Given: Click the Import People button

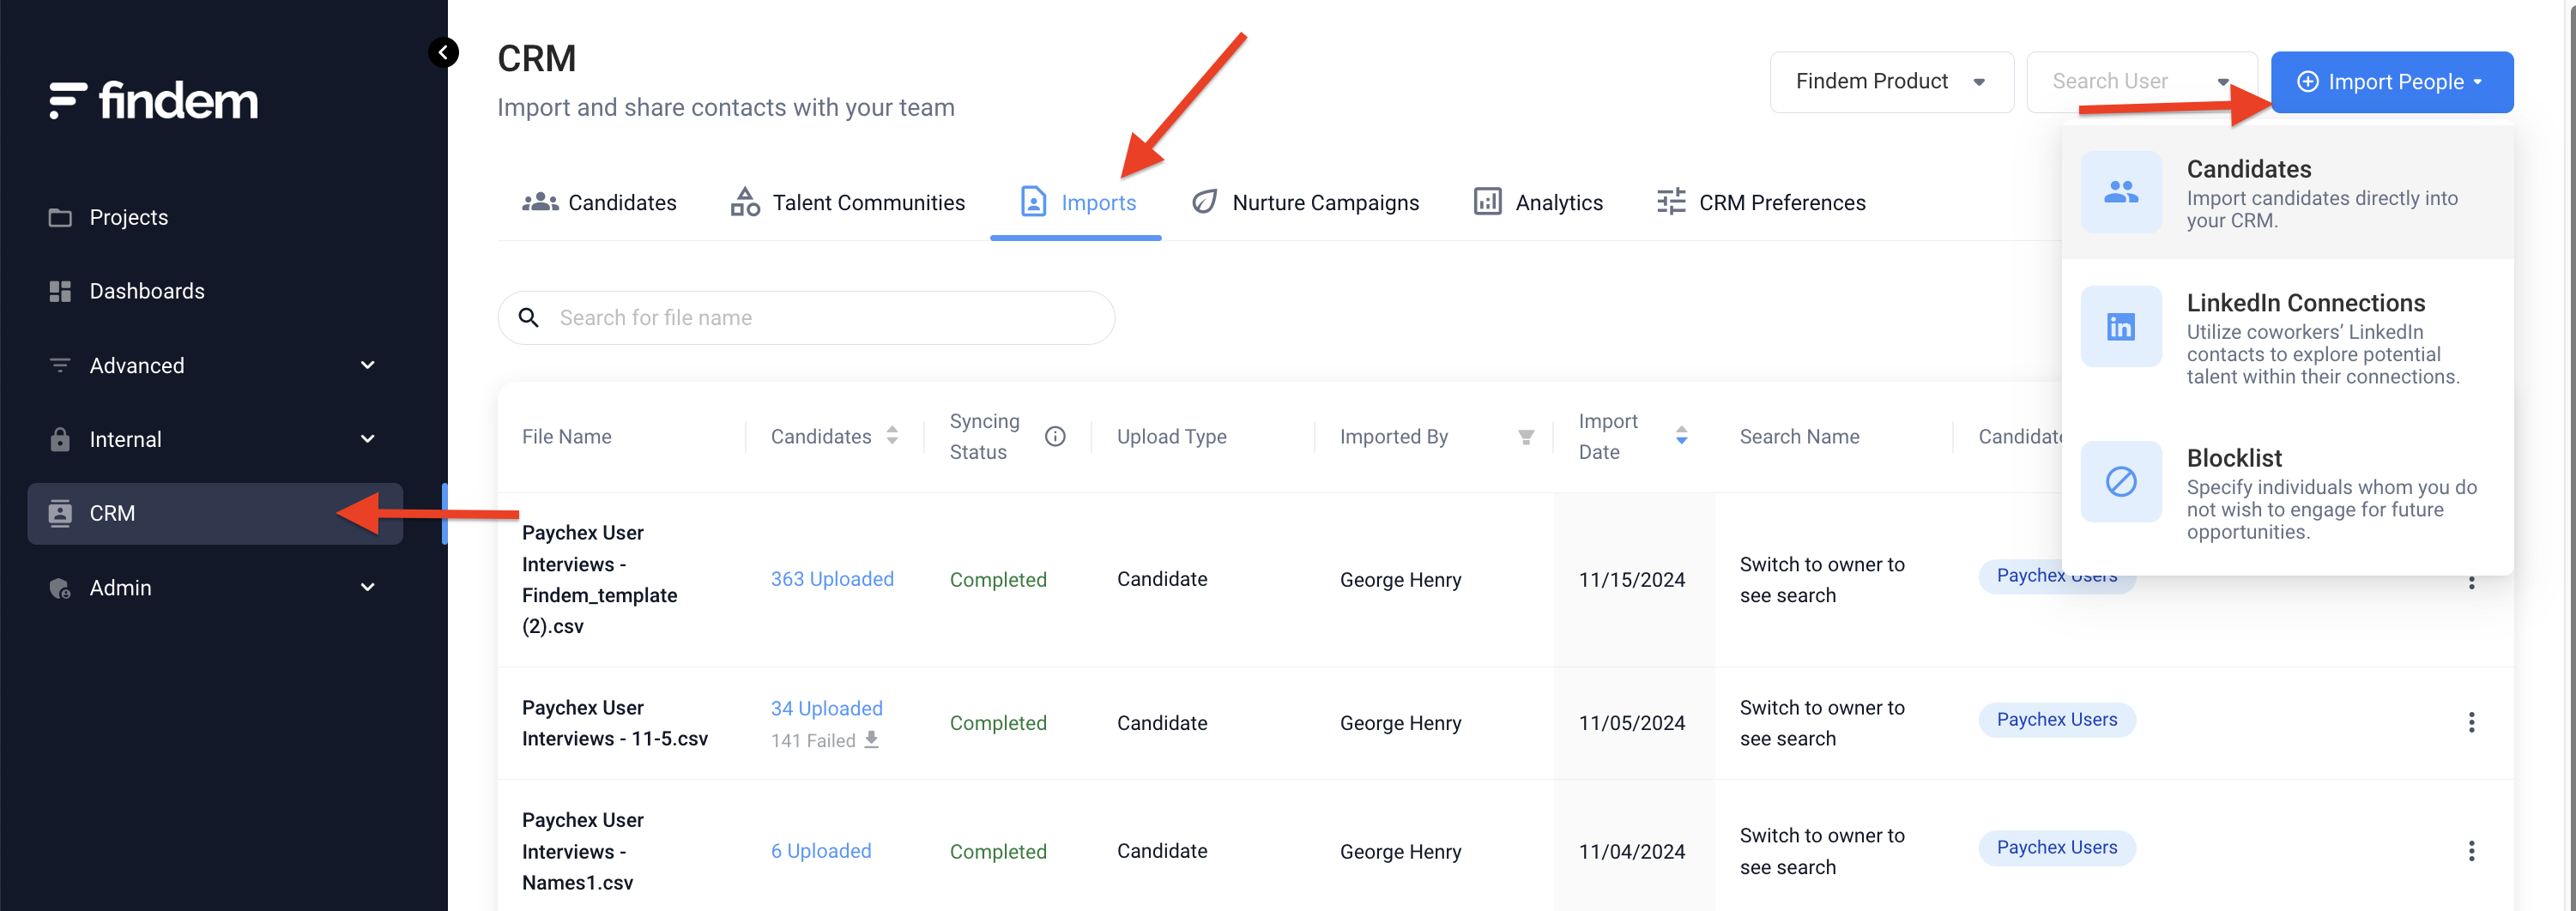Looking at the screenshot, I should [x=2391, y=82].
